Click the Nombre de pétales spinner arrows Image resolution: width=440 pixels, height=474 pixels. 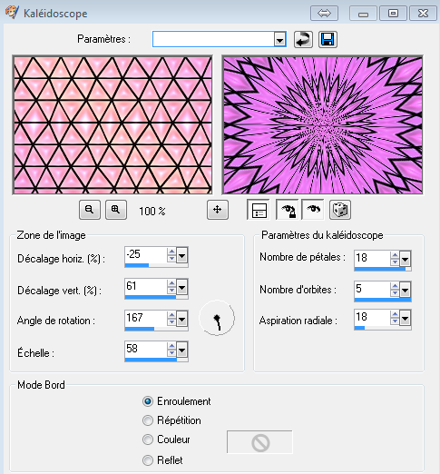(395, 259)
